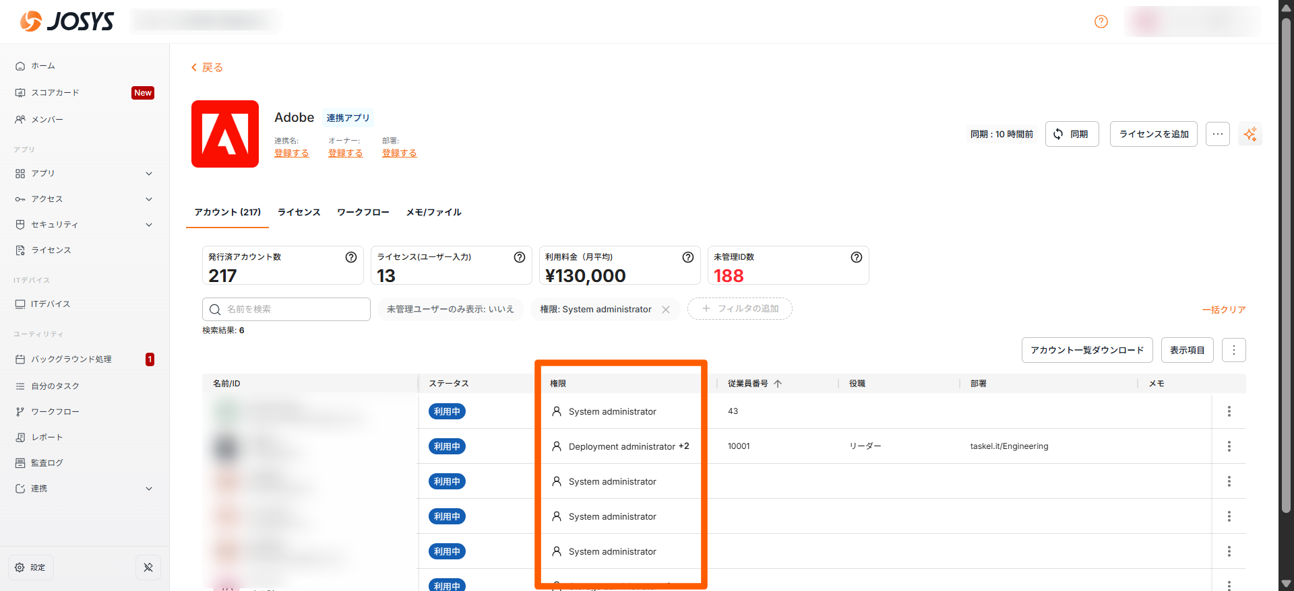Toggle the 未管理ユーザーのみ表示 filter
This screenshot has width=1294, height=591.
[x=450, y=310]
